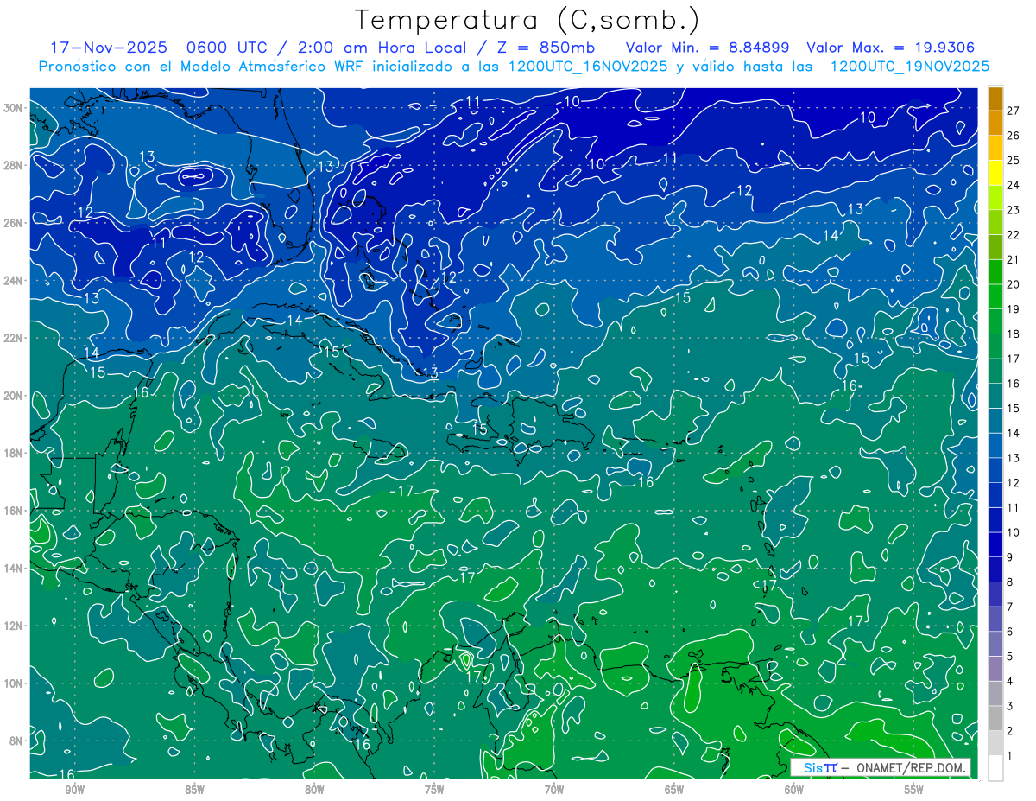Click the 90W longitude axis label

coord(74,790)
